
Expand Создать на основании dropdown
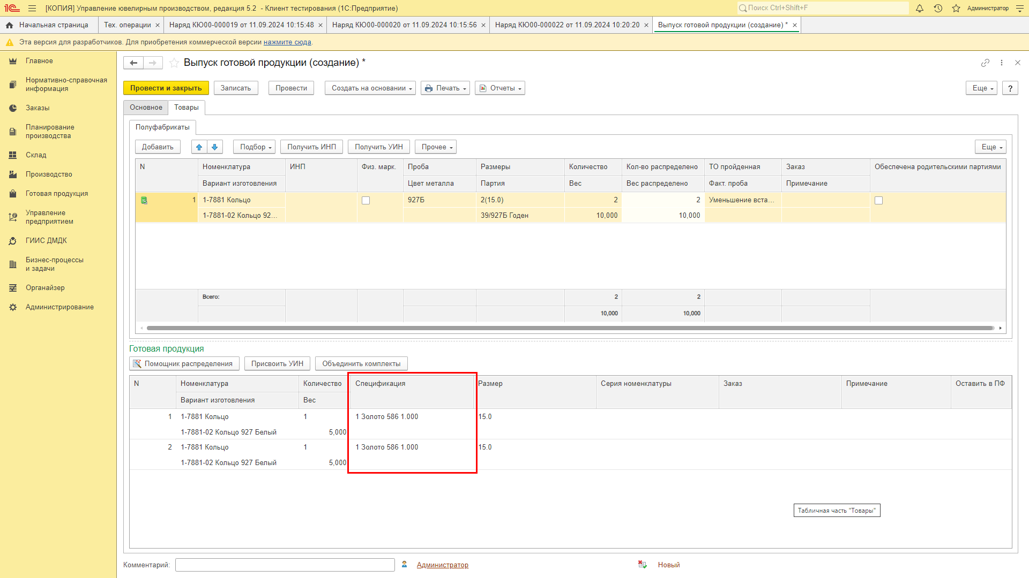click(370, 88)
